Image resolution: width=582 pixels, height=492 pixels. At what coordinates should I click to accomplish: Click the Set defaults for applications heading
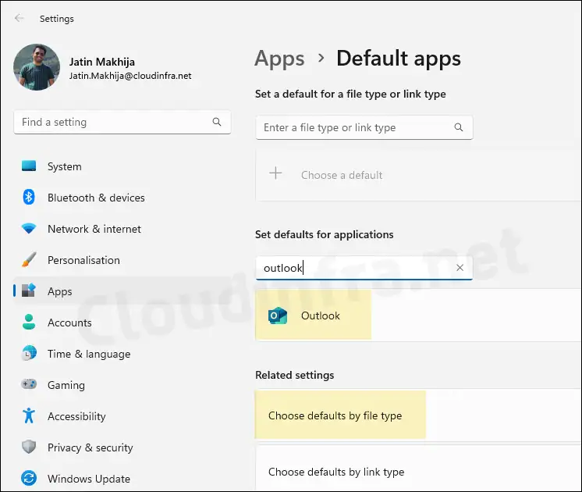tap(325, 234)
